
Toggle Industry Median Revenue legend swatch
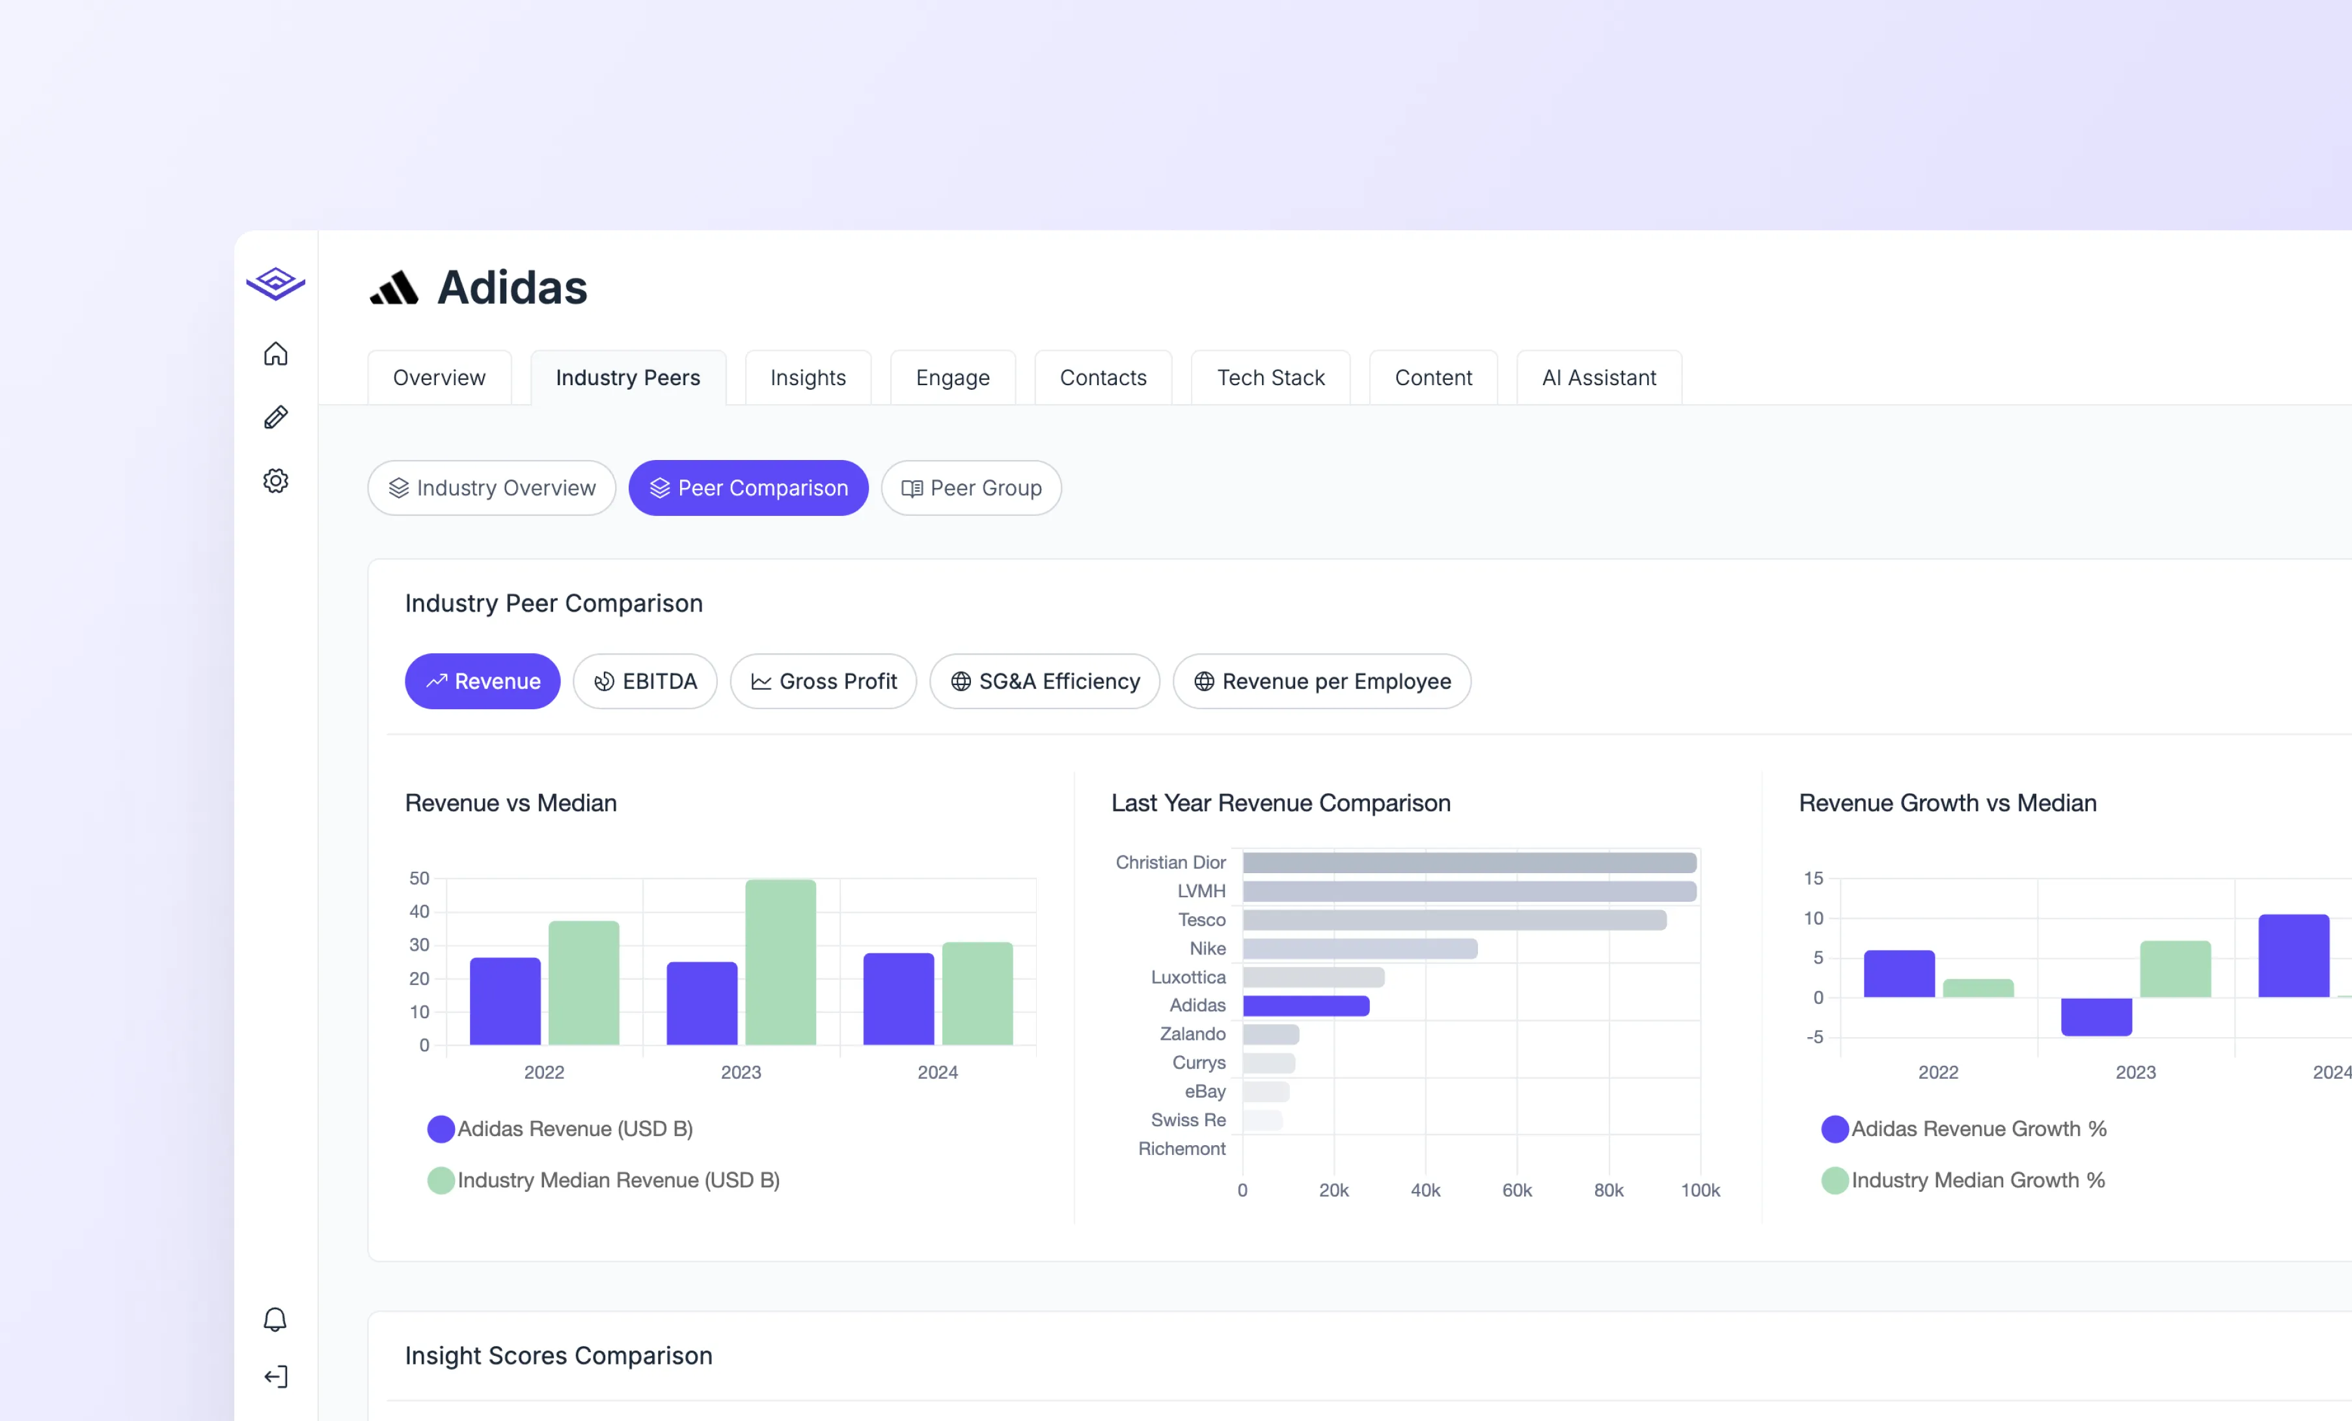(x=441, y=1180)
